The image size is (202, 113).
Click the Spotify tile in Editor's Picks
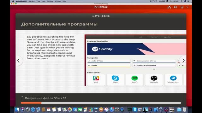pyautogui.click(x=135, y=80)
